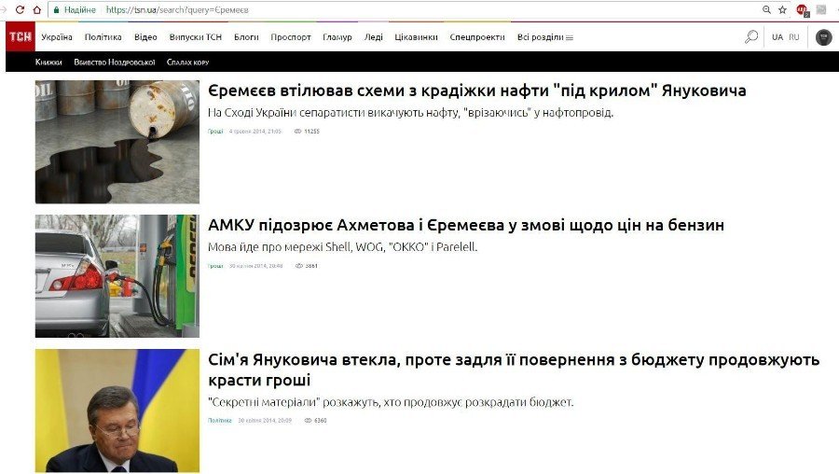
Task: Open the round TSN profile icon
Action: pos(823,37)
